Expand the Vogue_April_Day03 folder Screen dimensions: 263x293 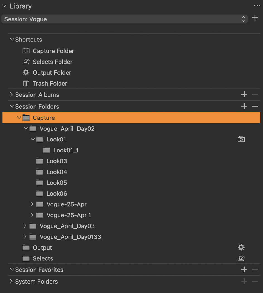tap(25, 226)
